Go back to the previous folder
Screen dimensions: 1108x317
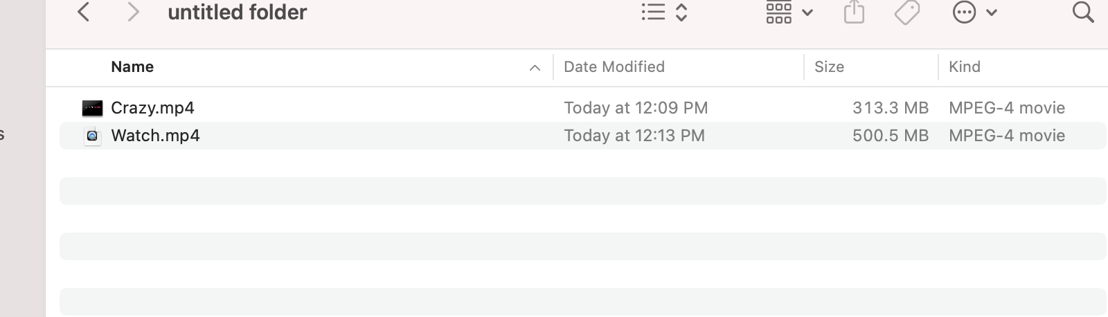tap(84, 12)
